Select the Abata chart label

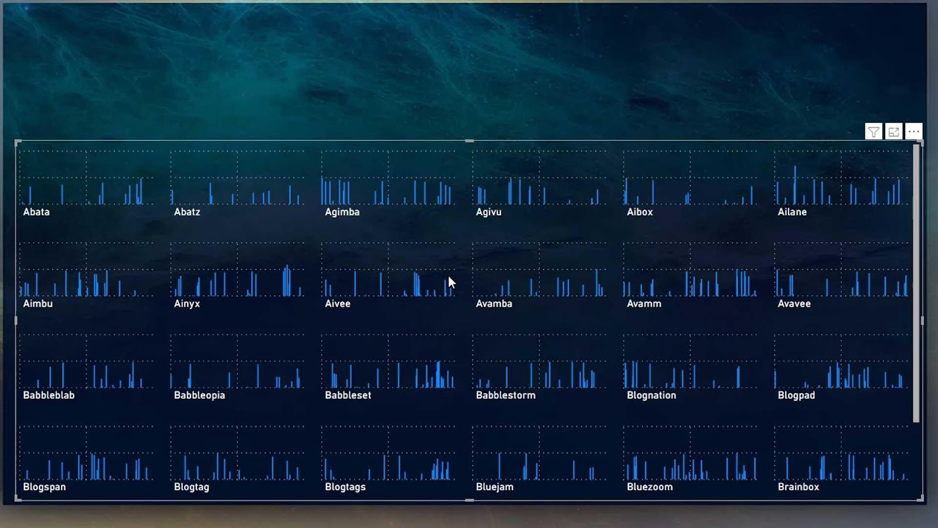[x=36, y=212]
